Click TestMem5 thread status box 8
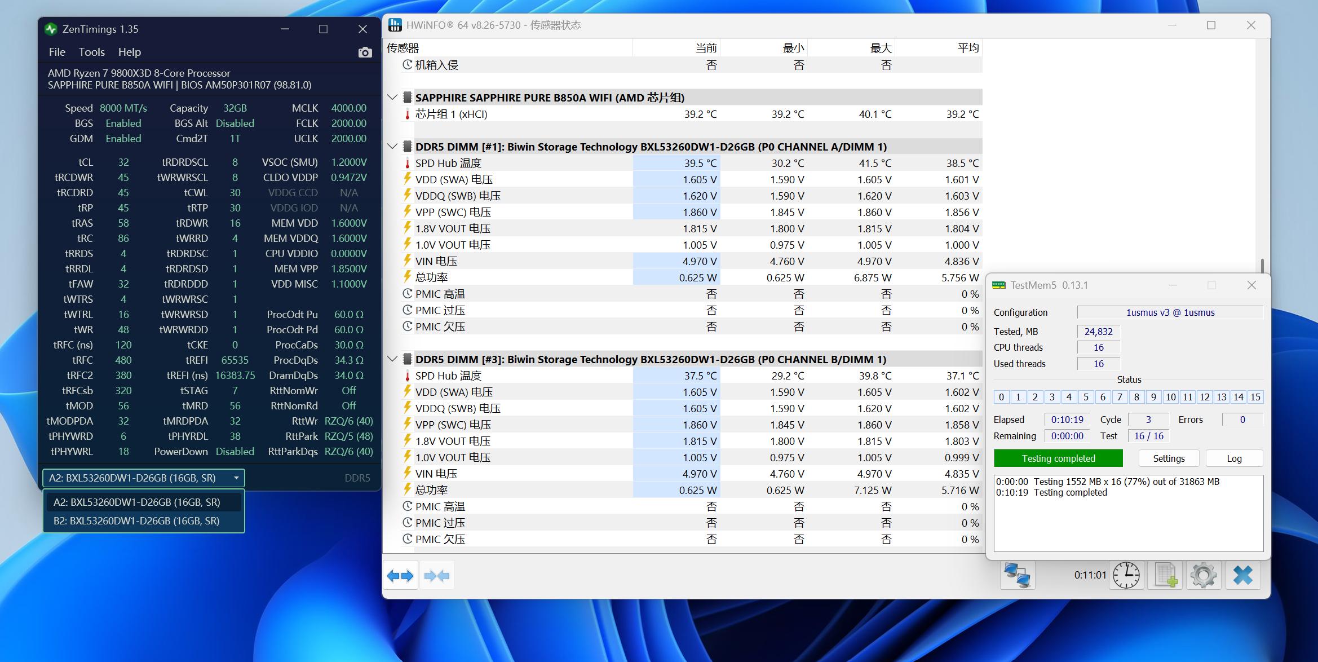This screenshot has width=1318, height=662. pyautogui.click(x=1136, y=397)
